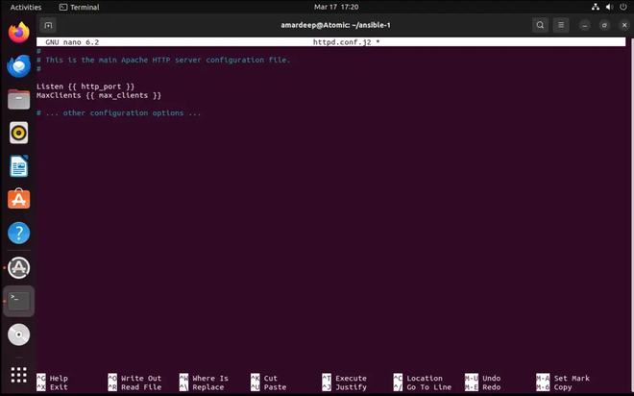634x396 pixels.
Task: Open the terminal search icon
Action: tap(540, 25)
